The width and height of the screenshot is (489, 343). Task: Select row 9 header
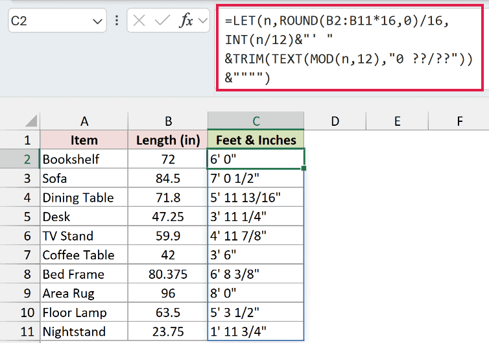click(x=20, y=293)
